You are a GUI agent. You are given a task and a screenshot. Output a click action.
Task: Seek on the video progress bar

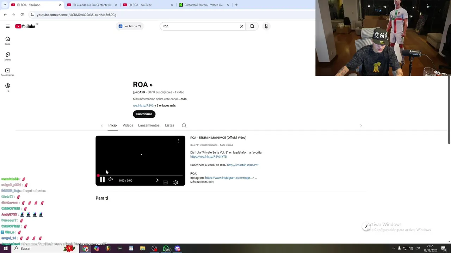140,175
